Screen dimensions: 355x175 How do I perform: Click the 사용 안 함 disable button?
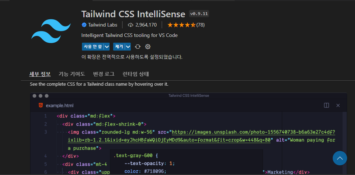coord(93,47)
